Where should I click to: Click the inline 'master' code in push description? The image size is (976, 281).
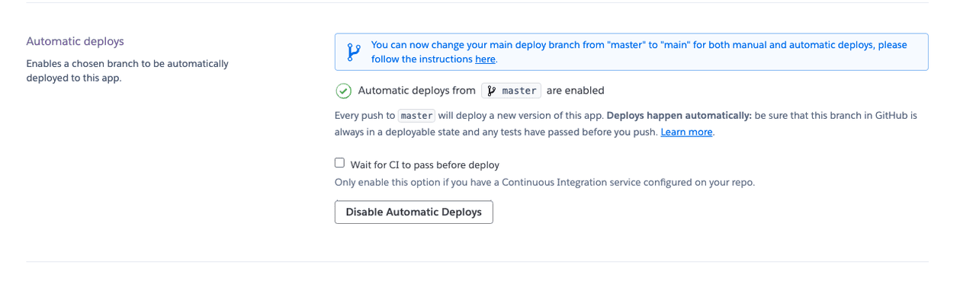pos(417,116)
